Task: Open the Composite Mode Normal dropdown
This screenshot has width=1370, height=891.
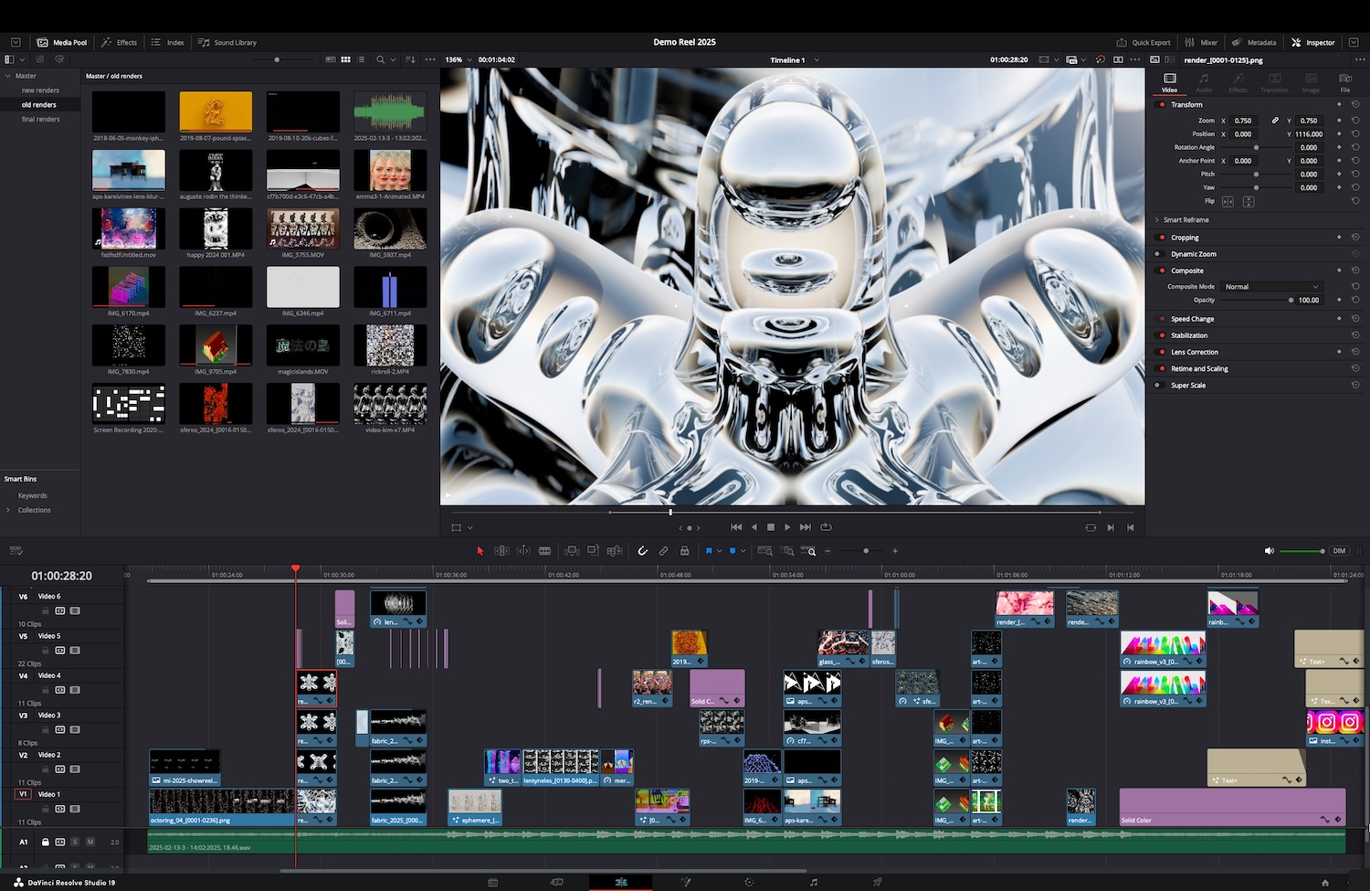Action: (1271, 287)
